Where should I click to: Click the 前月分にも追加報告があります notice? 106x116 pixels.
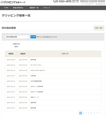pos(47,37)
